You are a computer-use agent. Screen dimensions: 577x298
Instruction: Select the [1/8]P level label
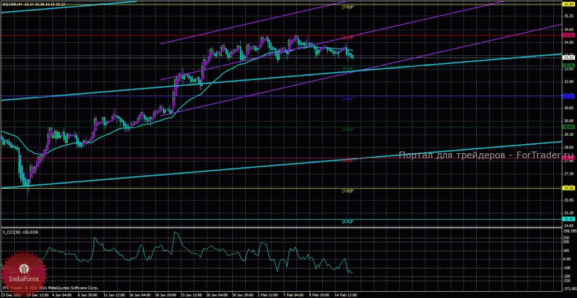348,191
